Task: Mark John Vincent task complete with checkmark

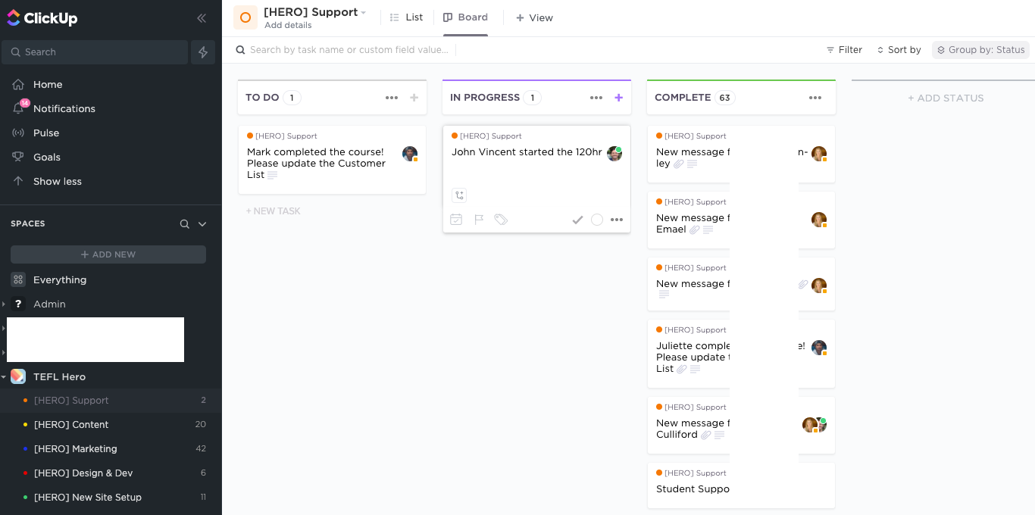Action: (x=577, y=220)
